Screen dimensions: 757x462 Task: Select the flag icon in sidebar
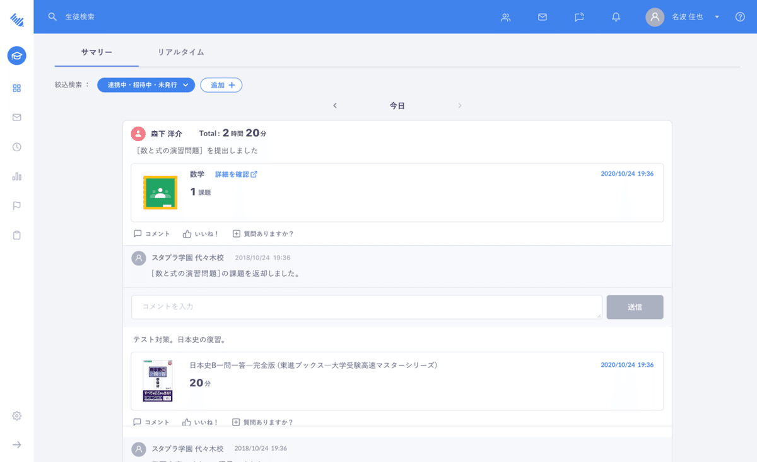point(16,205)
